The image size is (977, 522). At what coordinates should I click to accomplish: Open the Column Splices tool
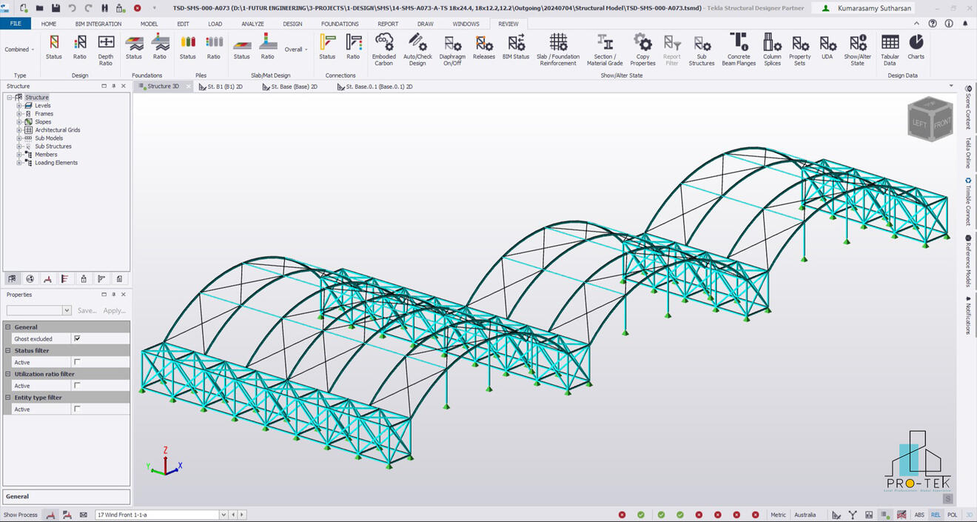(772, 48)
